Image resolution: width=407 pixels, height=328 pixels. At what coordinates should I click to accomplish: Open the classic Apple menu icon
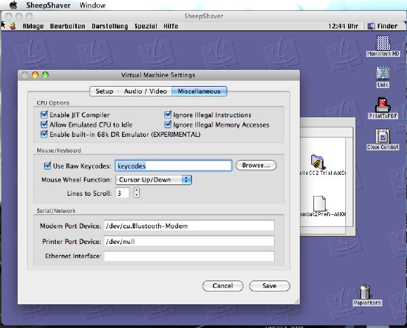tap(13, 26)
